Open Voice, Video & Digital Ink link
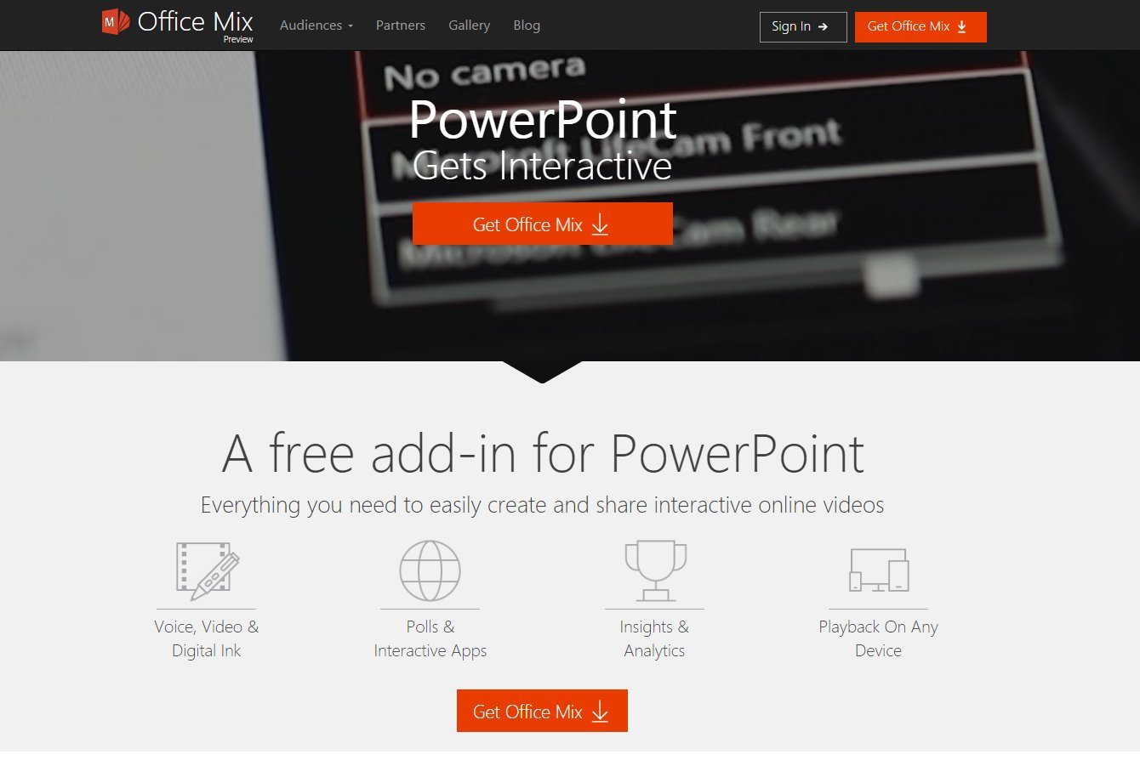The image size is (1140, 760). [x=207, y=638]
